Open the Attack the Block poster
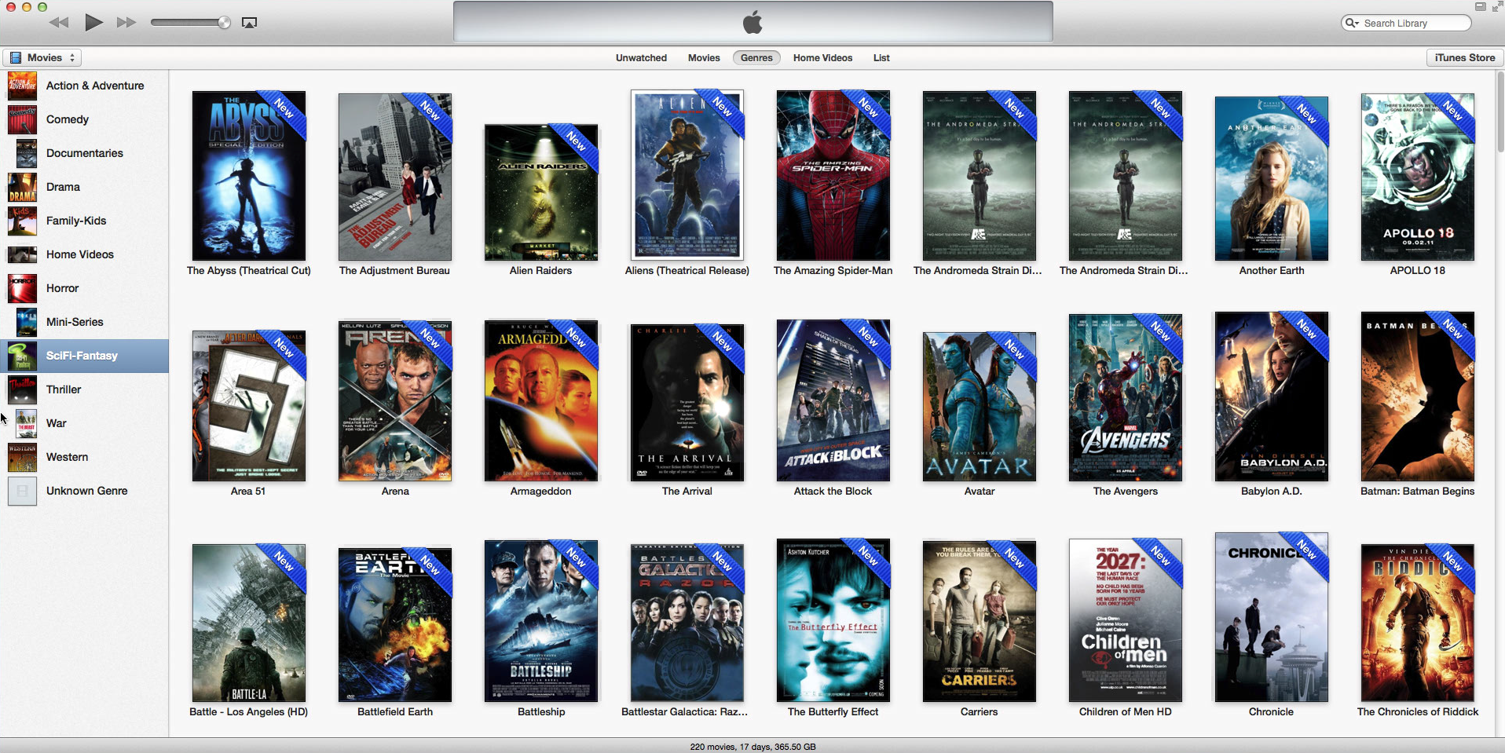This screenshot has width=1505, height=753. 833,400
